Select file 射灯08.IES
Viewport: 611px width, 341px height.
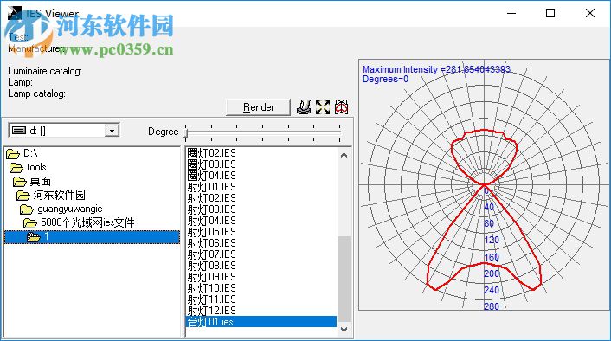click(211, 266)
